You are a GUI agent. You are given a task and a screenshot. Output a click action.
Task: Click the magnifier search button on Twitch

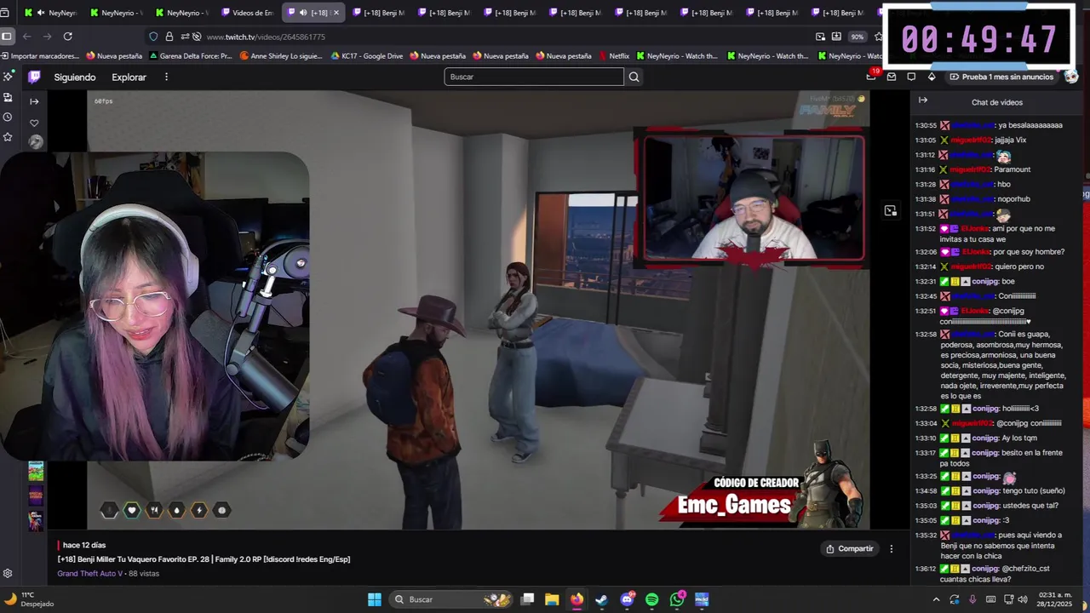[634, 77]
